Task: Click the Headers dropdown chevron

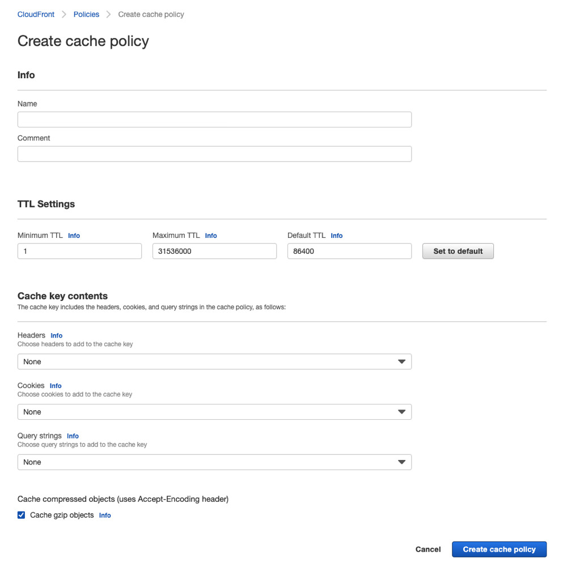Action: (x=402, y=361)
